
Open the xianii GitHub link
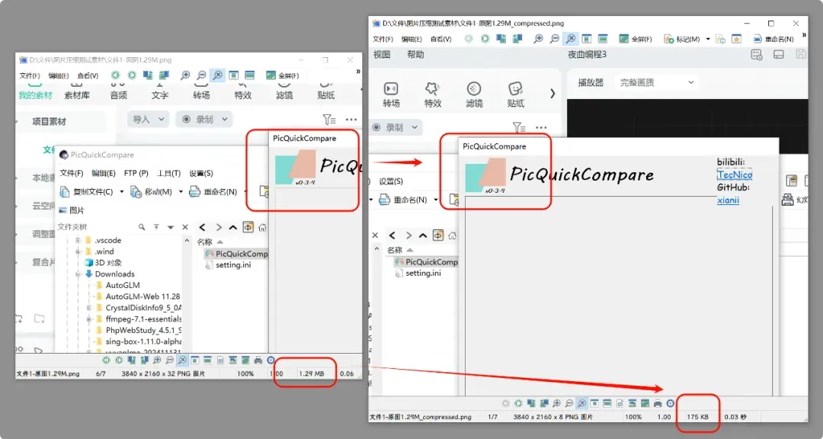[728, 200]
